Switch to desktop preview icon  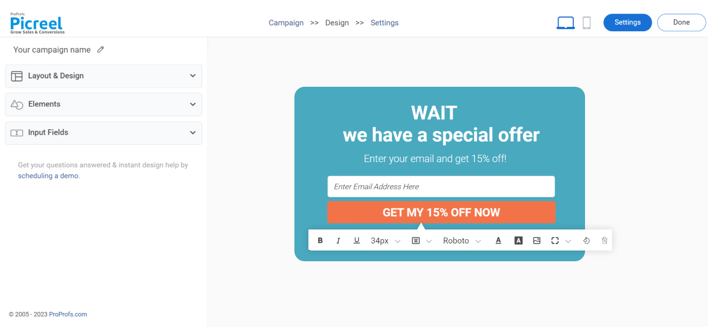pyautogui.click(x=566, y=23)
